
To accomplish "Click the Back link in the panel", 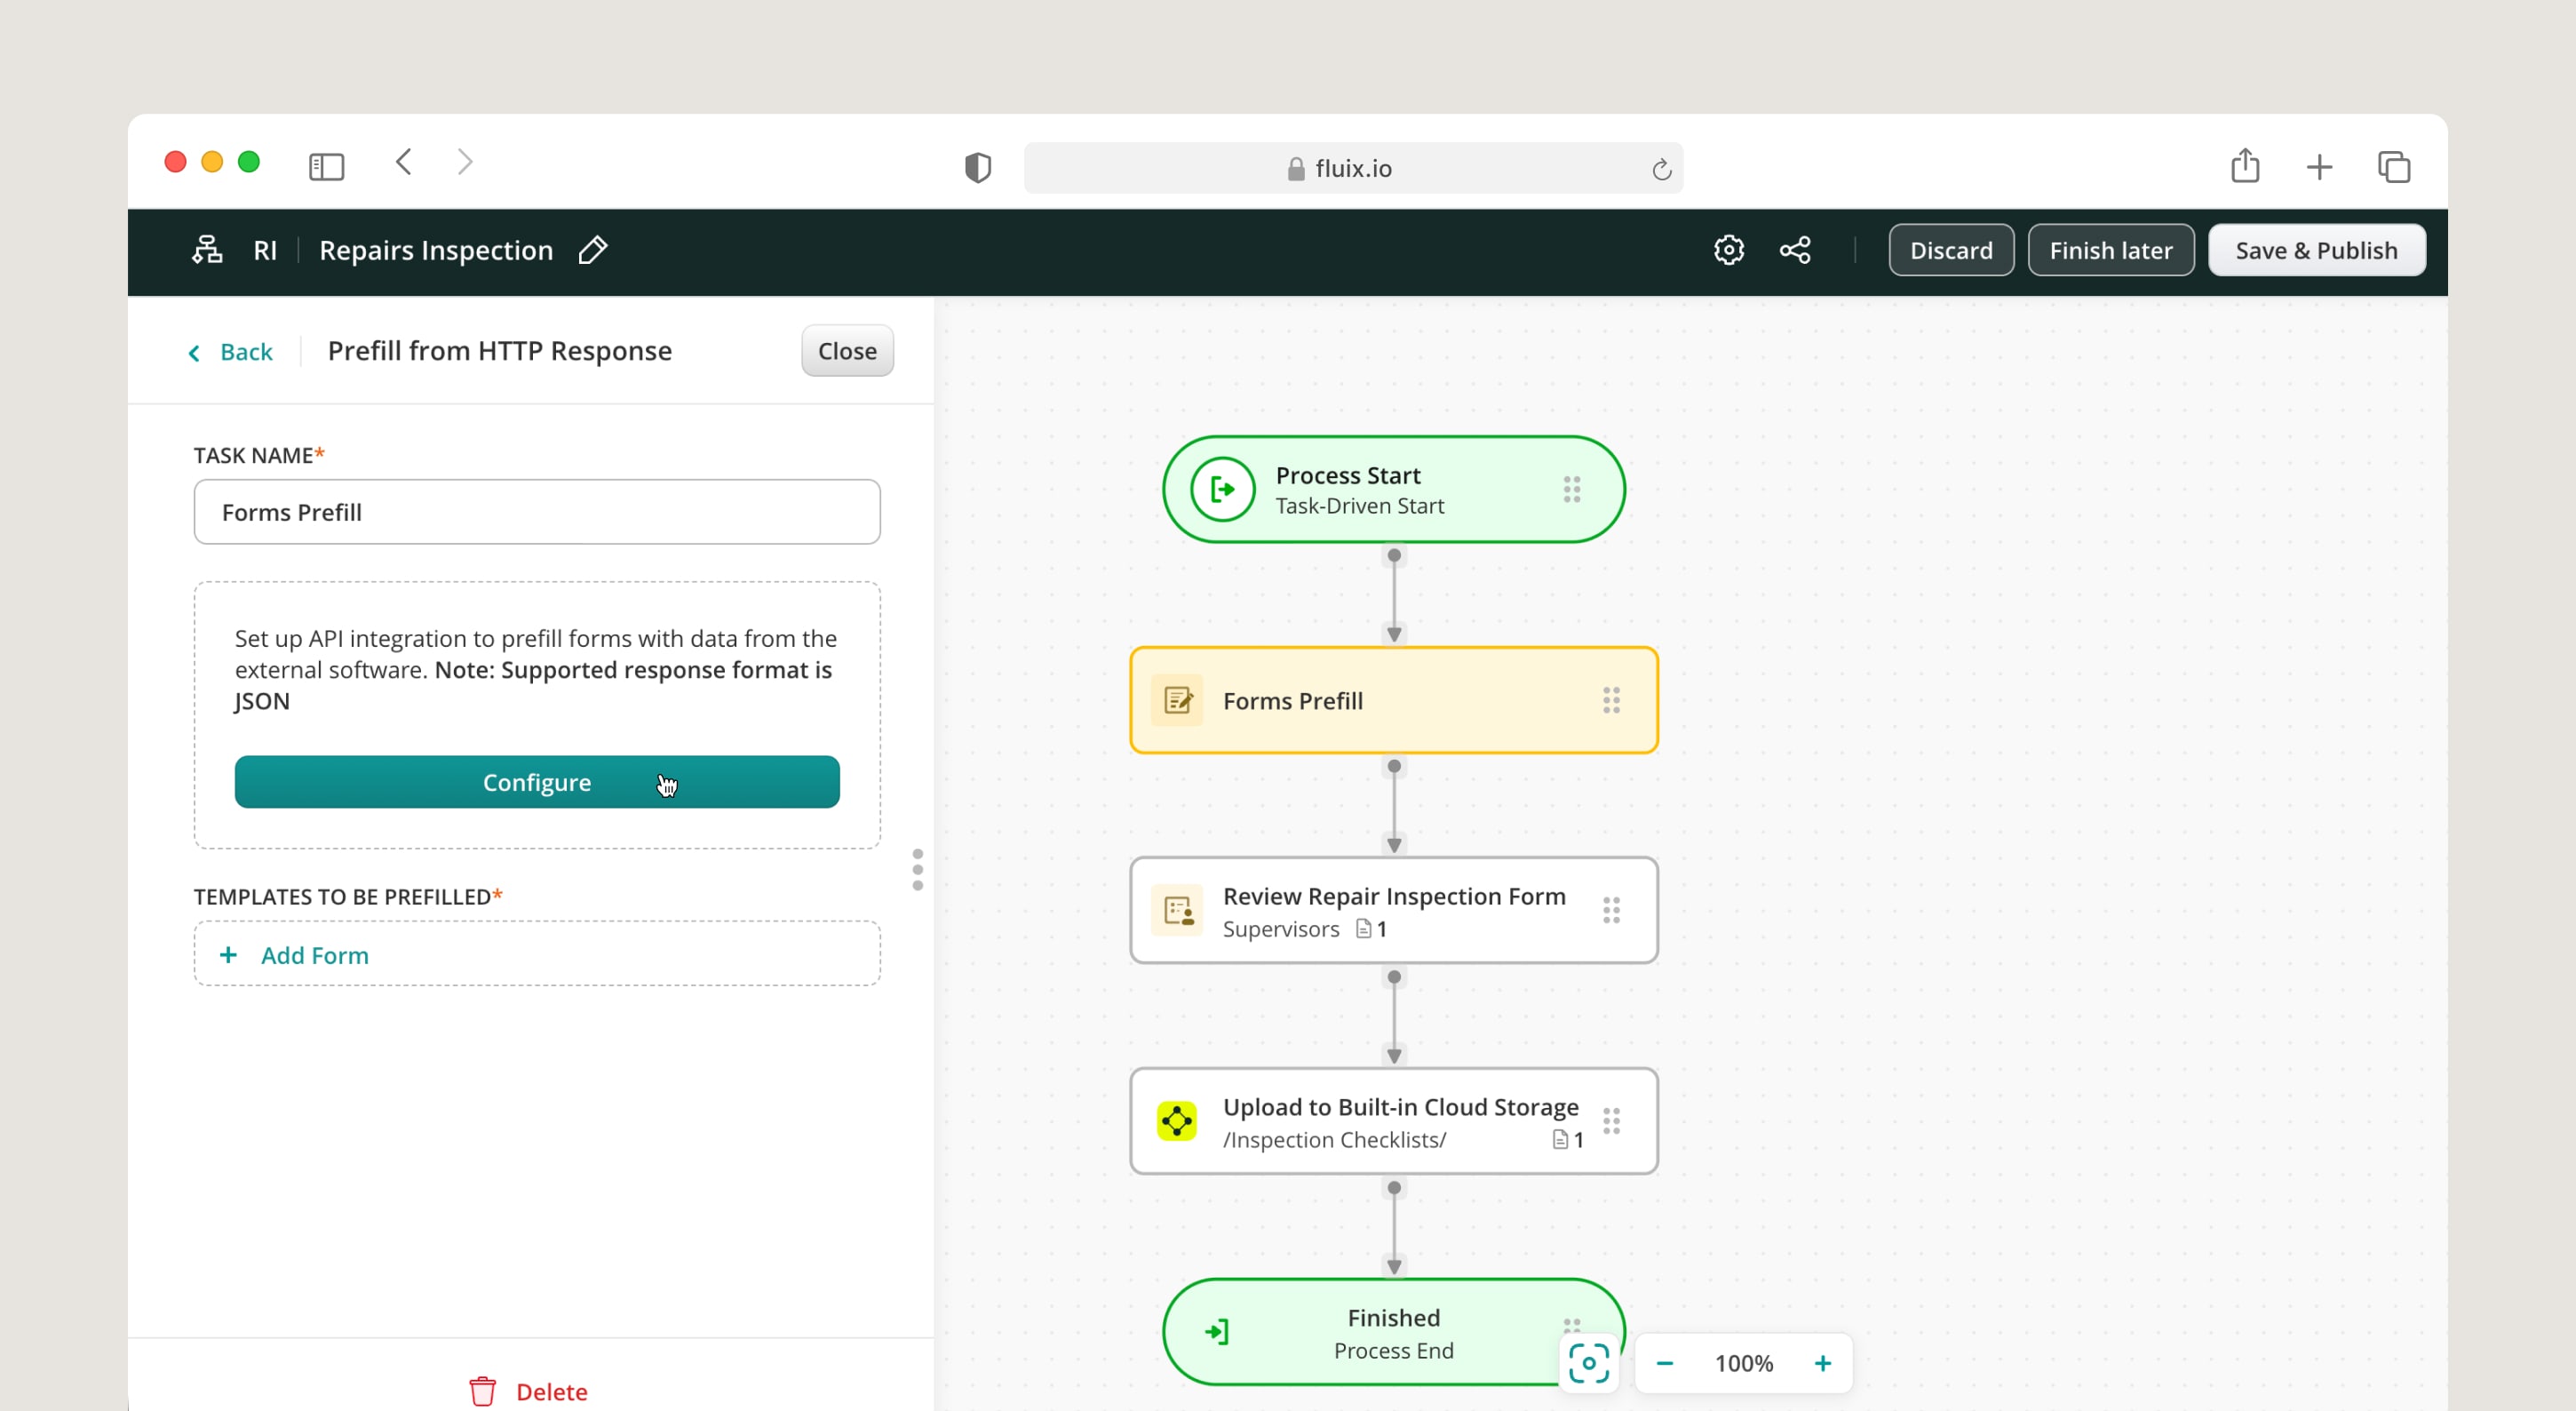I will [x=232, y=352].
